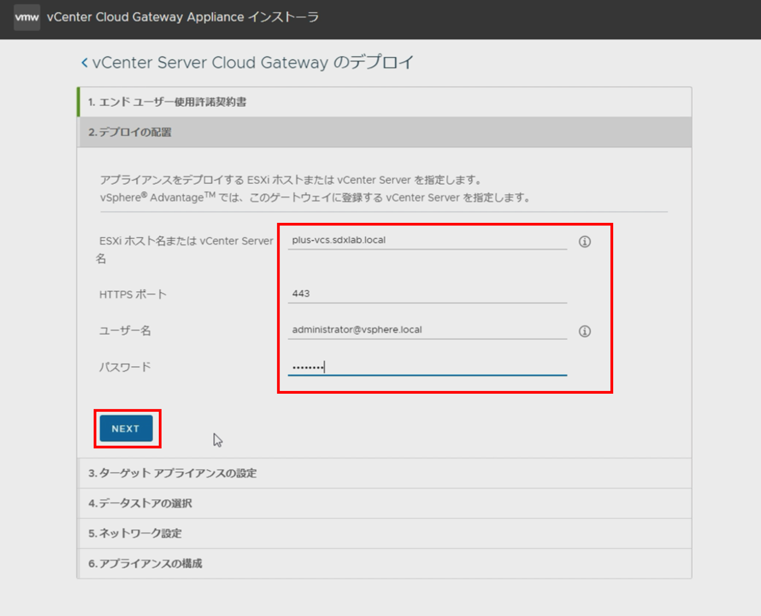Click the vCenter Cloud Gateway Appliance インストーラ header text
761x616 pixels.
(x=183, y=17)
